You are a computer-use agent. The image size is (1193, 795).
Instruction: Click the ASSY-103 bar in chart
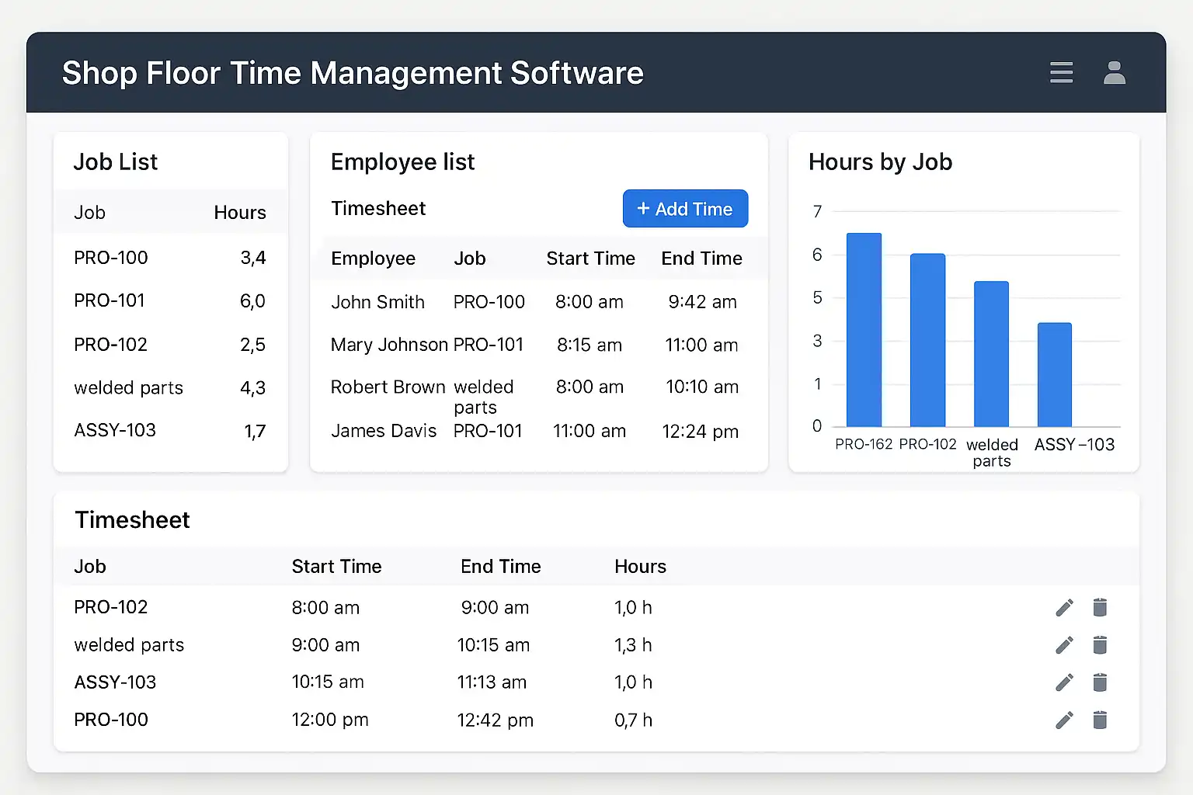pyautogui.click(x=1055, y=374)
